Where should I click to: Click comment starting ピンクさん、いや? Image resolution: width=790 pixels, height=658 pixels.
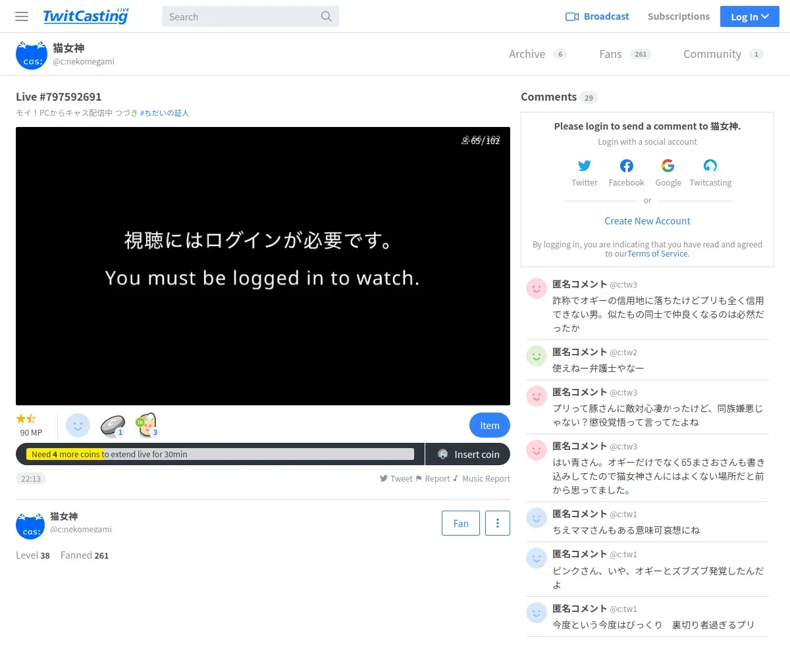coord(658,578)
